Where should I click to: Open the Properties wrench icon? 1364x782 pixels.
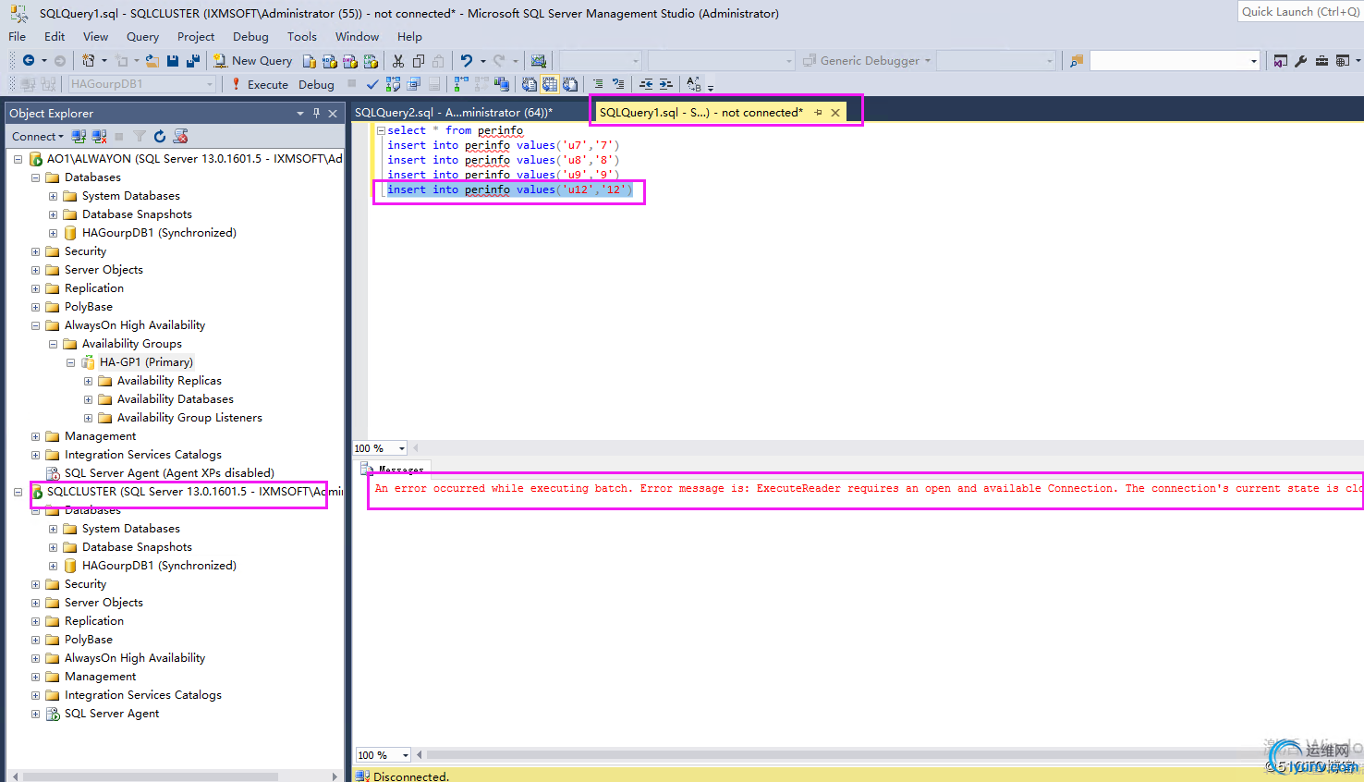(x=1301, y=61)
